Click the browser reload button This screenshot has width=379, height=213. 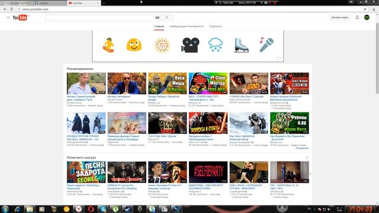(x=19, y=9)
